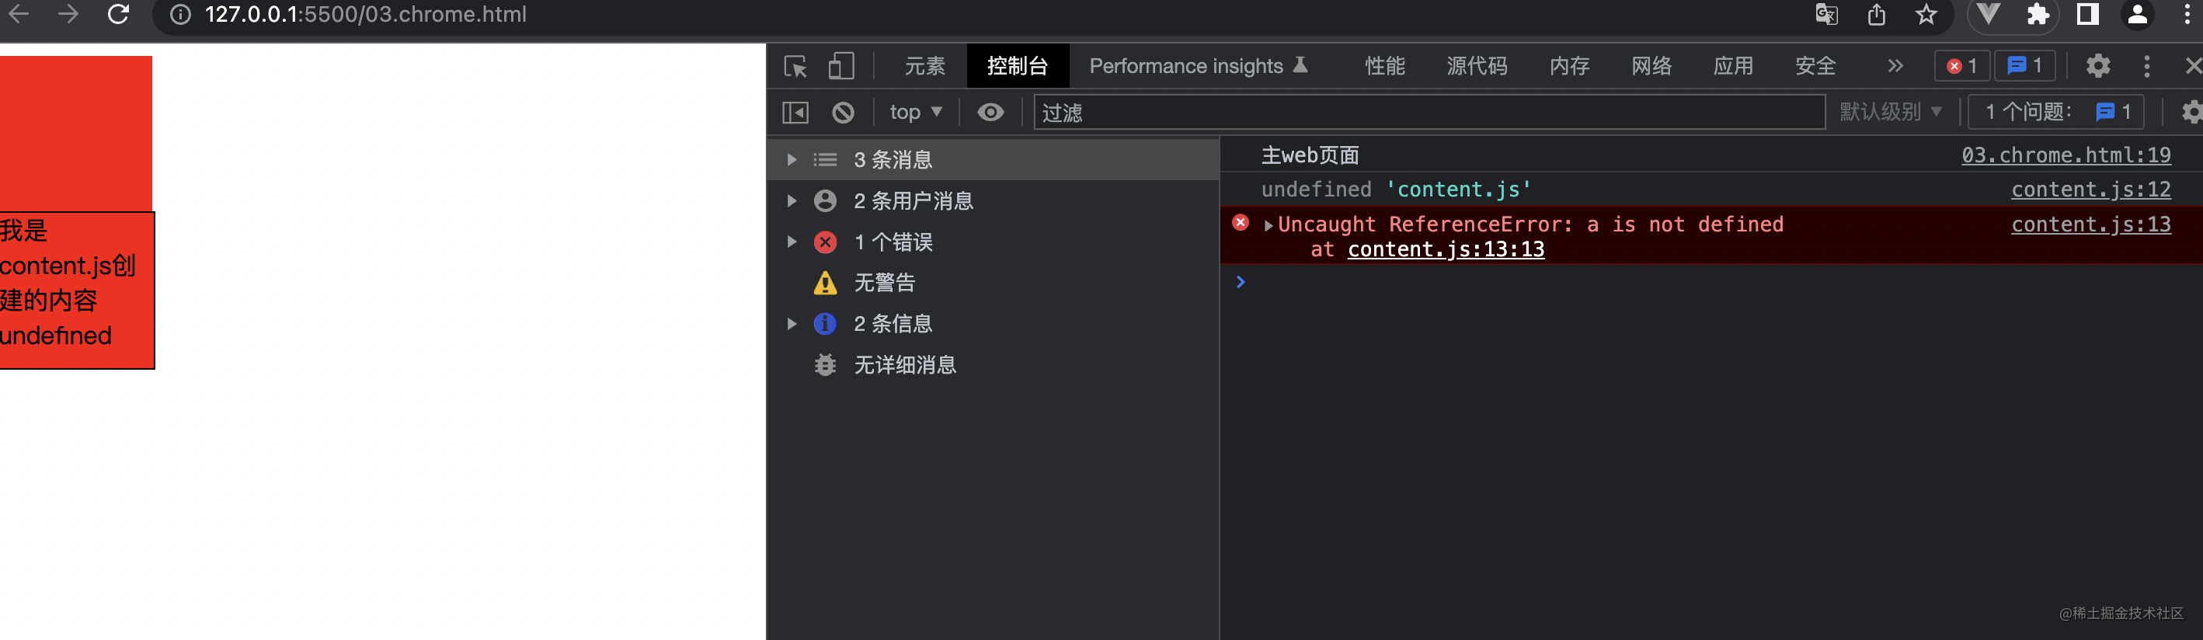Expand the 3 条消息 group
This screenshot has width=2203, height=640.
pyautogui.click(x=792, y=160)
